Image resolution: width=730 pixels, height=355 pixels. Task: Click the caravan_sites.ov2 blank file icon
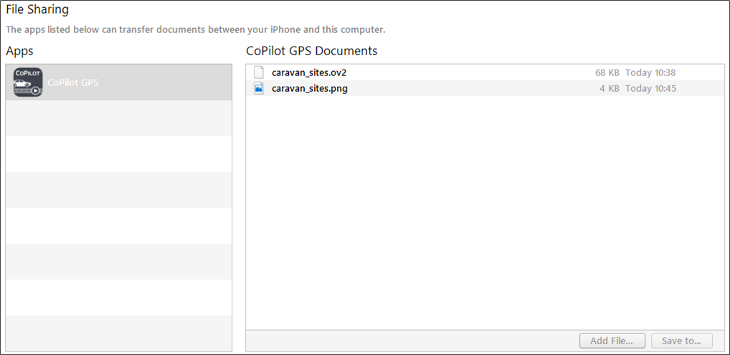coord(259,72)
